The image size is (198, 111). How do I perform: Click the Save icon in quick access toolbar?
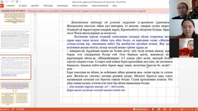coord(2,2)
